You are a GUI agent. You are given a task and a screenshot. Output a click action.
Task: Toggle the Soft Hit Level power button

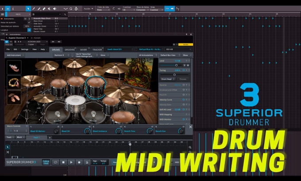point(184,109)
